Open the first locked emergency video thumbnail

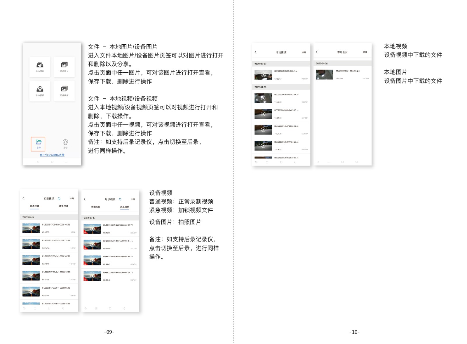(x=92, y=229)
